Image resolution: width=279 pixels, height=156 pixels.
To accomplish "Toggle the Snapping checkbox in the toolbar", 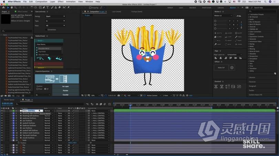I will click(90, 8).
